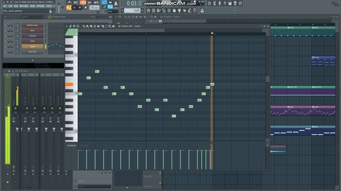Open the EDIT menu
341x191 pixels.
[11, 6]
